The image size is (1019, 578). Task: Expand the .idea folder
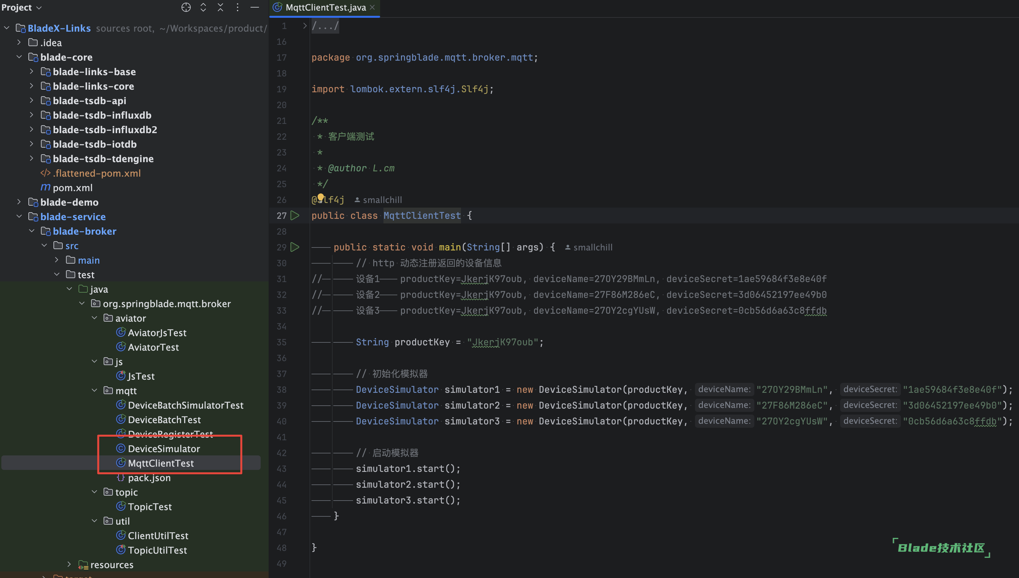coord(19,43)
